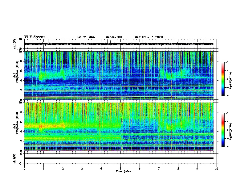Click the ch.2 spectrogram color scale bar
Screen dimensions: 244x189
click(x=223, y=130)
